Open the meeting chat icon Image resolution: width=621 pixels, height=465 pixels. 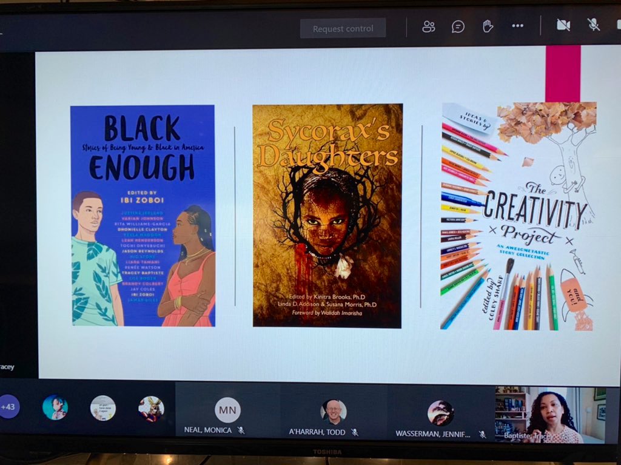tap(458, 27)
